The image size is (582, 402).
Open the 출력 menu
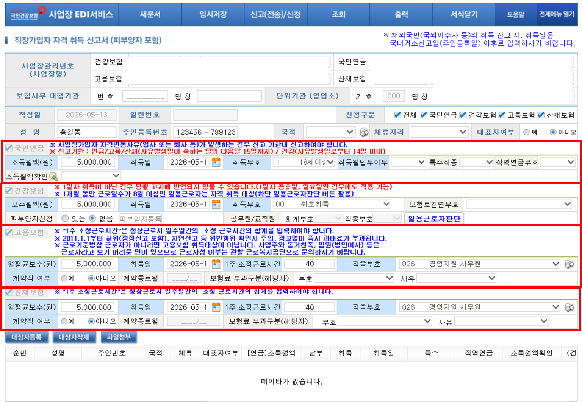click(x=401, y=14)
